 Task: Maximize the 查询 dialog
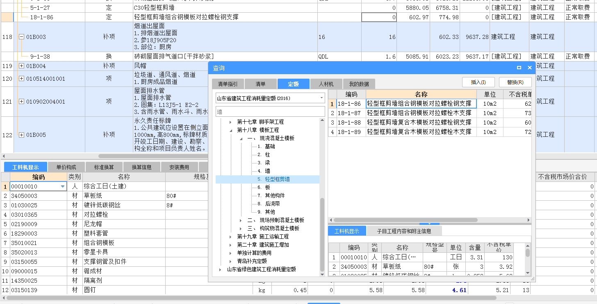click(x=519, y=68)
